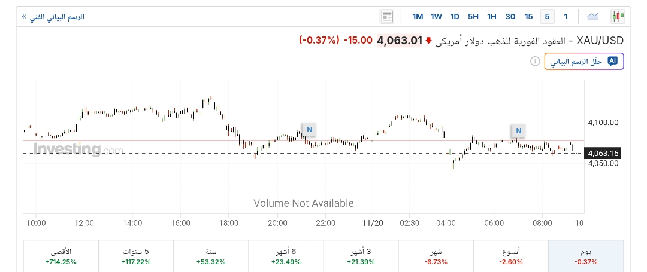Screen dimensions: 647x272
Task: Click the red down arrow beside the price
Action: pyautogui.click(x=428, y=41)
